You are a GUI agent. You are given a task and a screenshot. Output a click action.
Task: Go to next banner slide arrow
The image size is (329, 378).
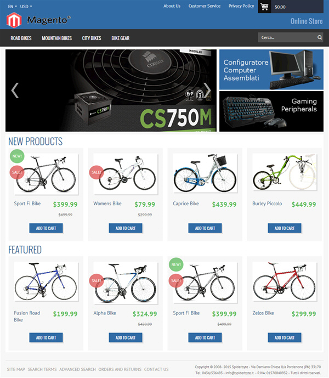coord(207,91)
